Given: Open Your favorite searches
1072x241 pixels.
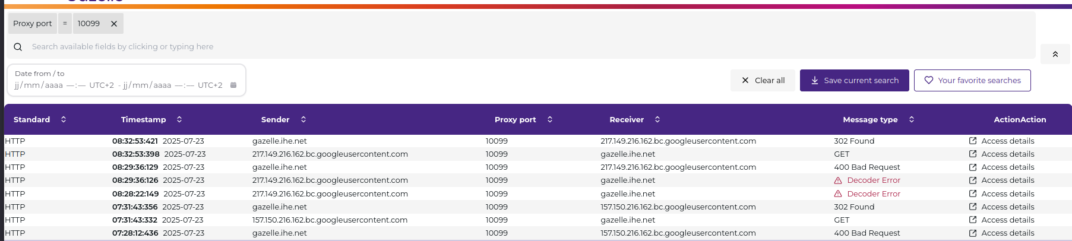Looking at the screenshot, I should (x=972, y=81).
